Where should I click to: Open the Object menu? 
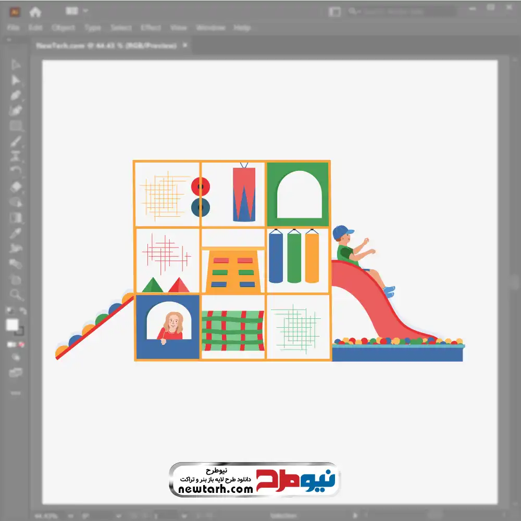coord(63,28)
